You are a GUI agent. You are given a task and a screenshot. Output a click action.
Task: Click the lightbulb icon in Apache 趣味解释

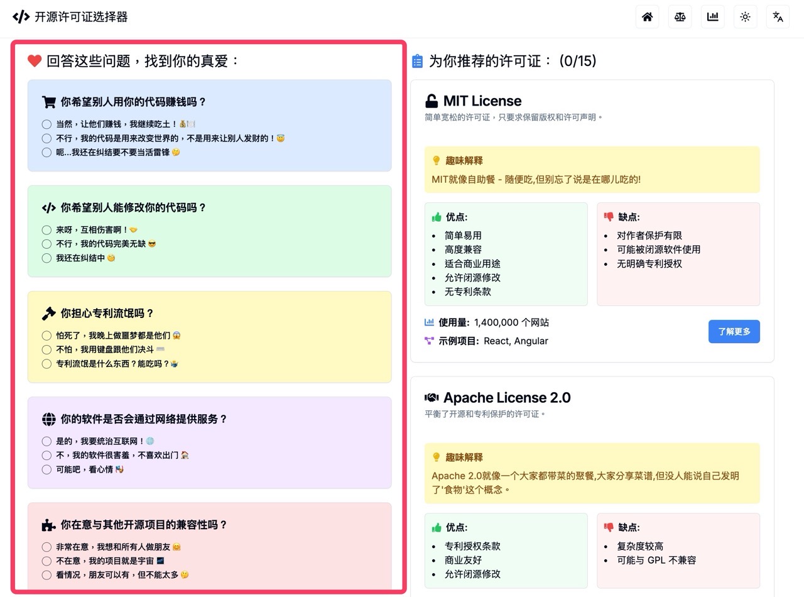click(x=437, y=457)
